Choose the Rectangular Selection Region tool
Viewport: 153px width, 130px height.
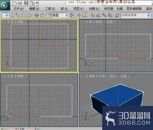pyautogui.click(x=23, y=15)
